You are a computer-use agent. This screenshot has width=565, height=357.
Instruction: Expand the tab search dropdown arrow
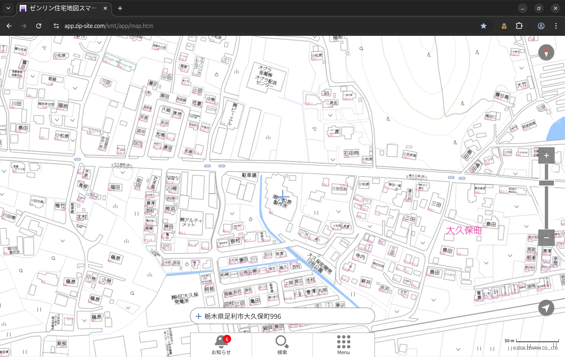pyautogui.click(x=8, y=8)
